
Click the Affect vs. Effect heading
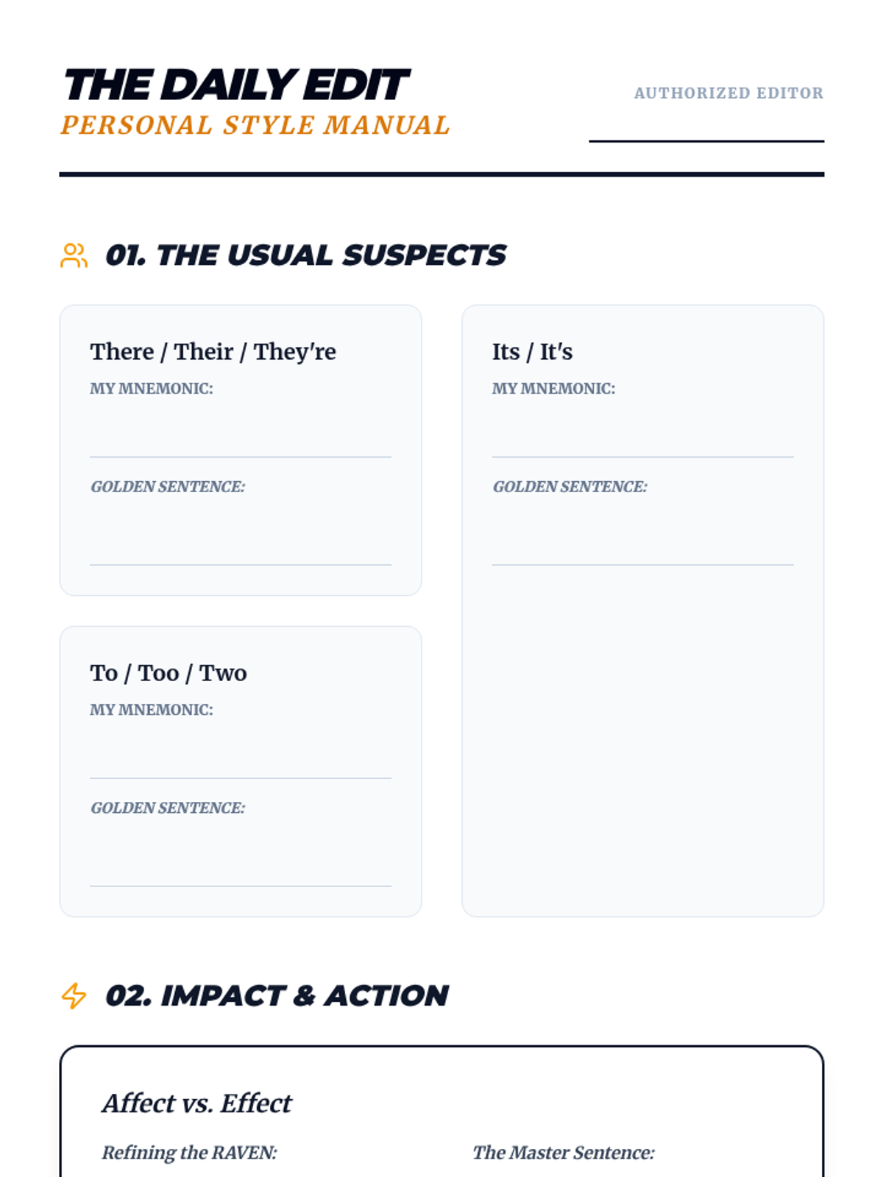(x=196, y=1103)
